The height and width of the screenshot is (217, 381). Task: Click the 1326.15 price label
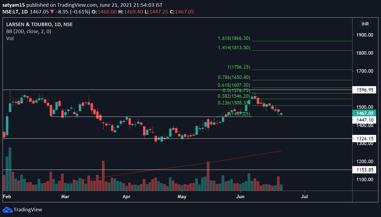pyautogui.click(x=364, y=138)
